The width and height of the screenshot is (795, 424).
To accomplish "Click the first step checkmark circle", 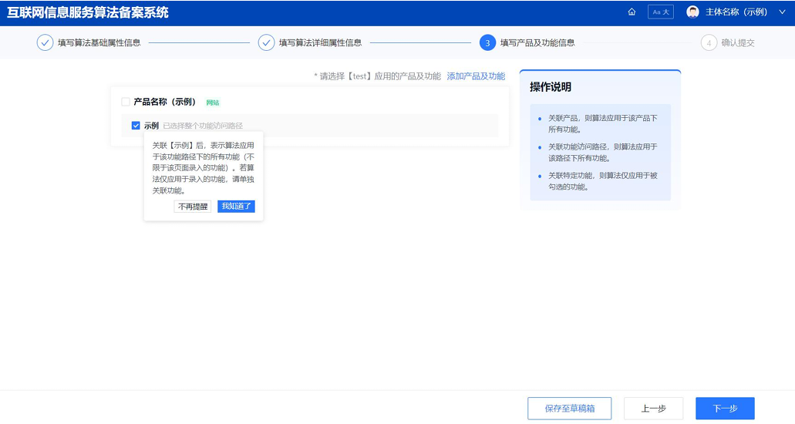I will point(45,42).
